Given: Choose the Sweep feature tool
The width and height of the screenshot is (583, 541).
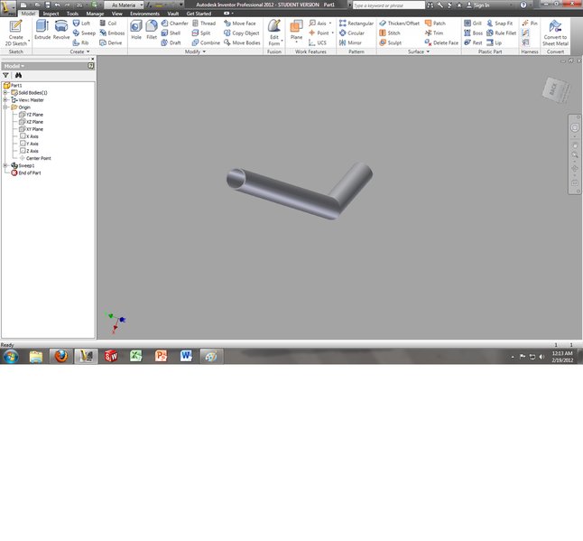Looking at the screenshot, I should tap(85, 33).
